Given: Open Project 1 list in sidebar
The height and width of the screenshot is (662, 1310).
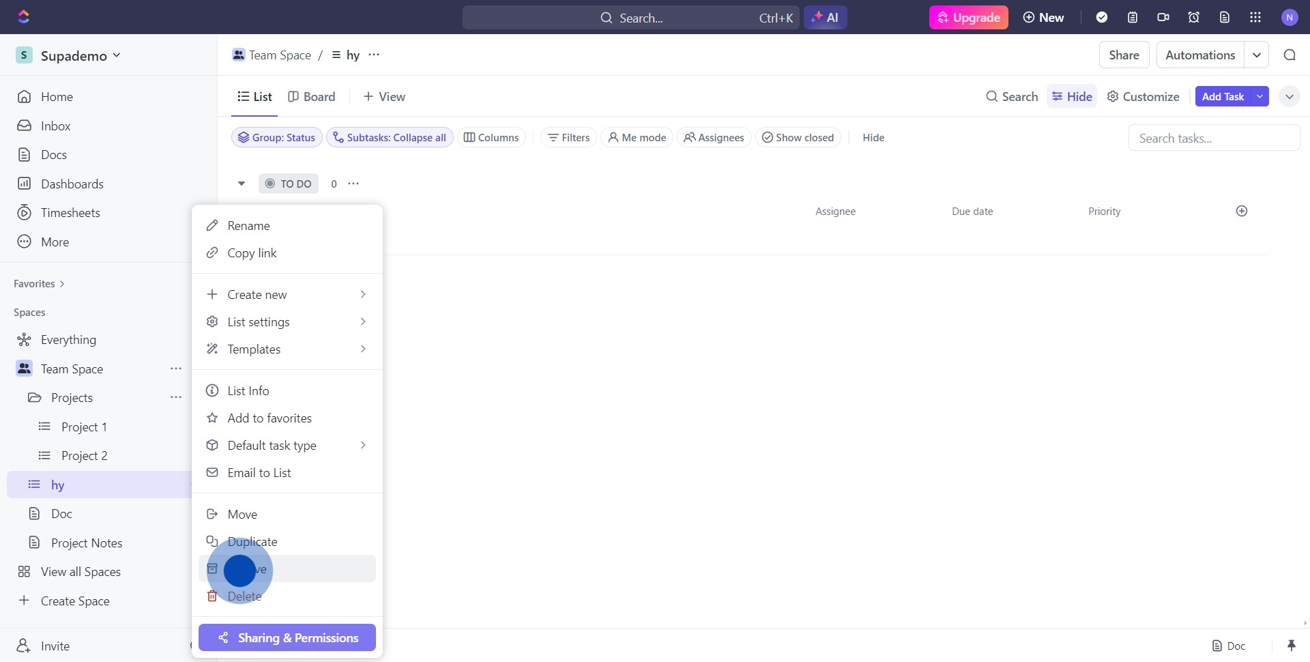Looking at the screenshot, I should [84, 427].
